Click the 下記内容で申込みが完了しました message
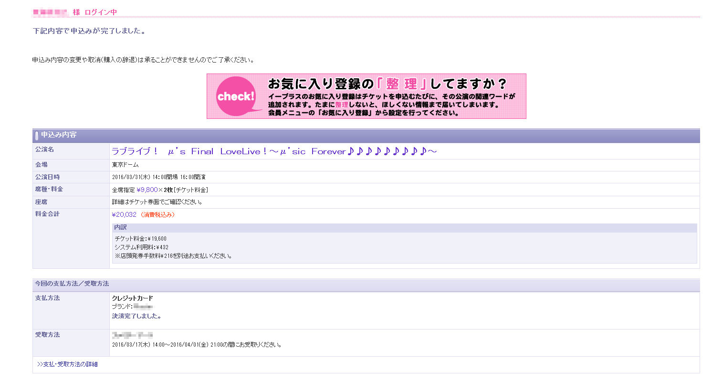Image resolution: width=723 pixels, height=382 pixels. click(x=89, y=31)
